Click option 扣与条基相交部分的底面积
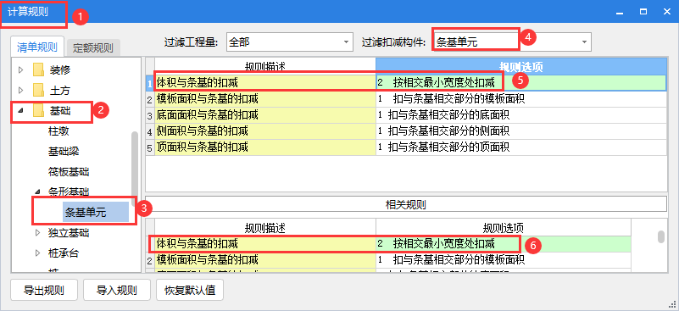This screenshot has width=679, height=311. pos(521,115)
